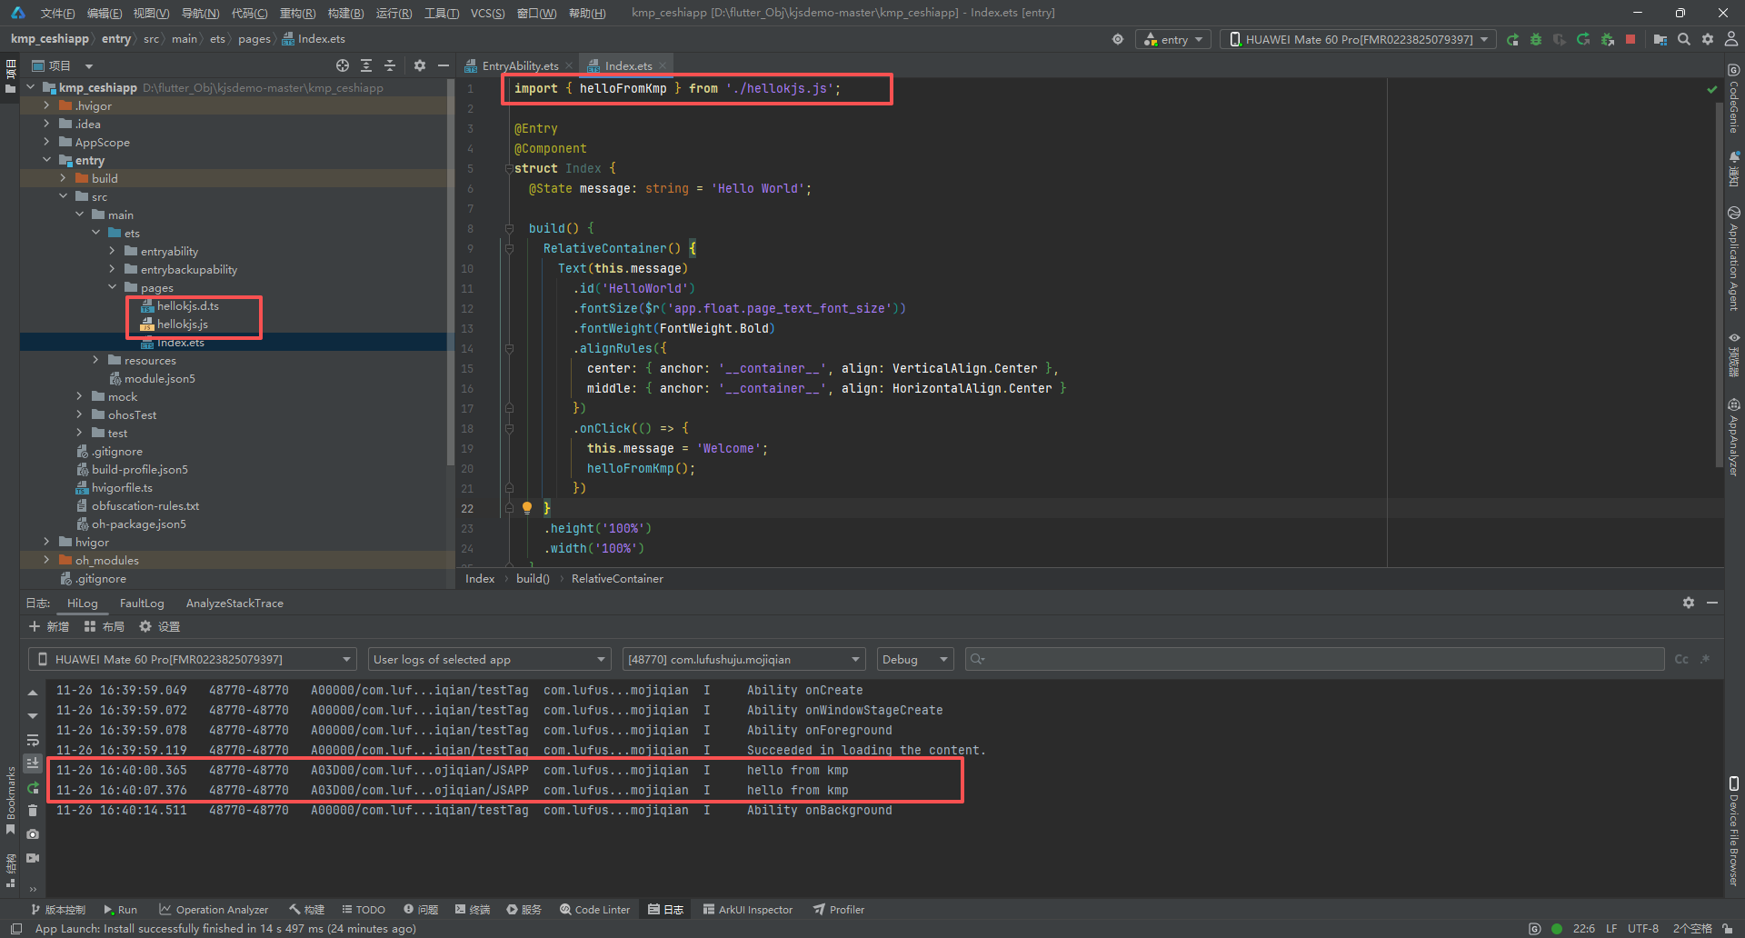Click UTF-8 encoding in status bar
Viewport: 1745px width, 938px height.
(x=1643, y=928)
